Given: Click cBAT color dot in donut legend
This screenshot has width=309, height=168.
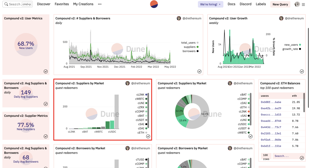Looking at the screenshot, I should [249, 95].
